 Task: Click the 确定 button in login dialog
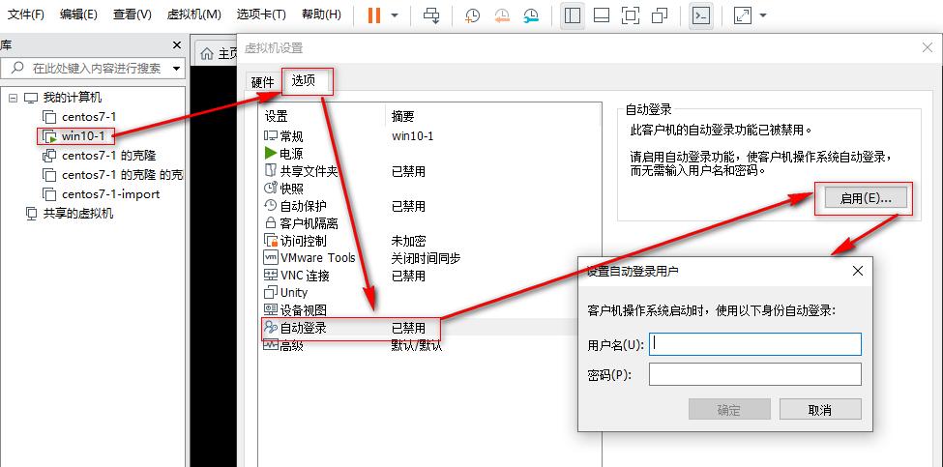(729, 410)
